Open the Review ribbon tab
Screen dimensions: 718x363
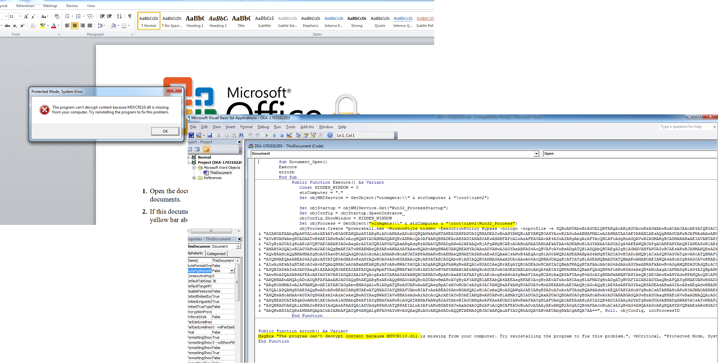[x=72, y=6]
